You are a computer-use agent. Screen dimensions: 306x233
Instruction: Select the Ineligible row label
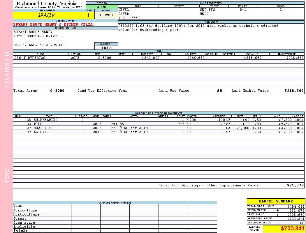[x=24, y=227]
